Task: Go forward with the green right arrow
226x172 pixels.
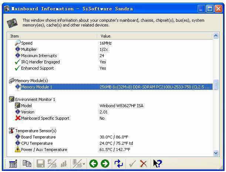Action: pos(105,164)
